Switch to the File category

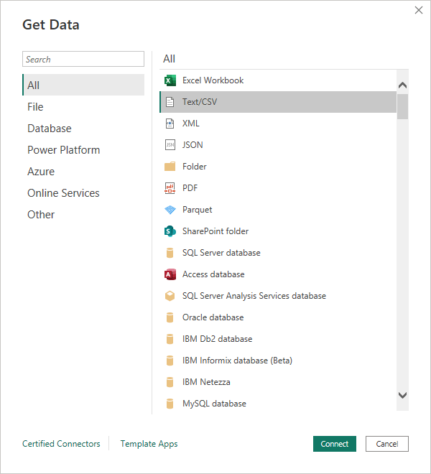35,107
